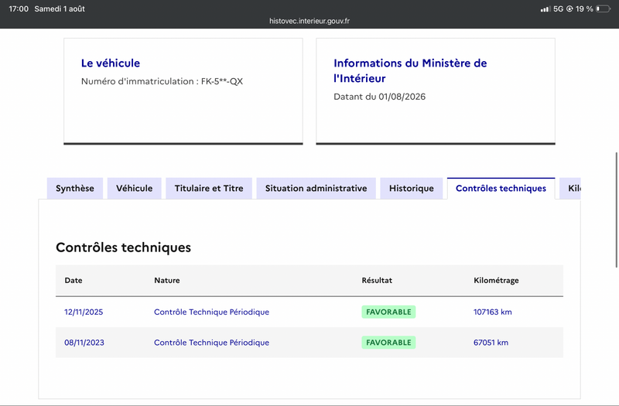Screen dimensions: 619x406
Task: Go to the Historique tab
Action: [x=412, y=189]
